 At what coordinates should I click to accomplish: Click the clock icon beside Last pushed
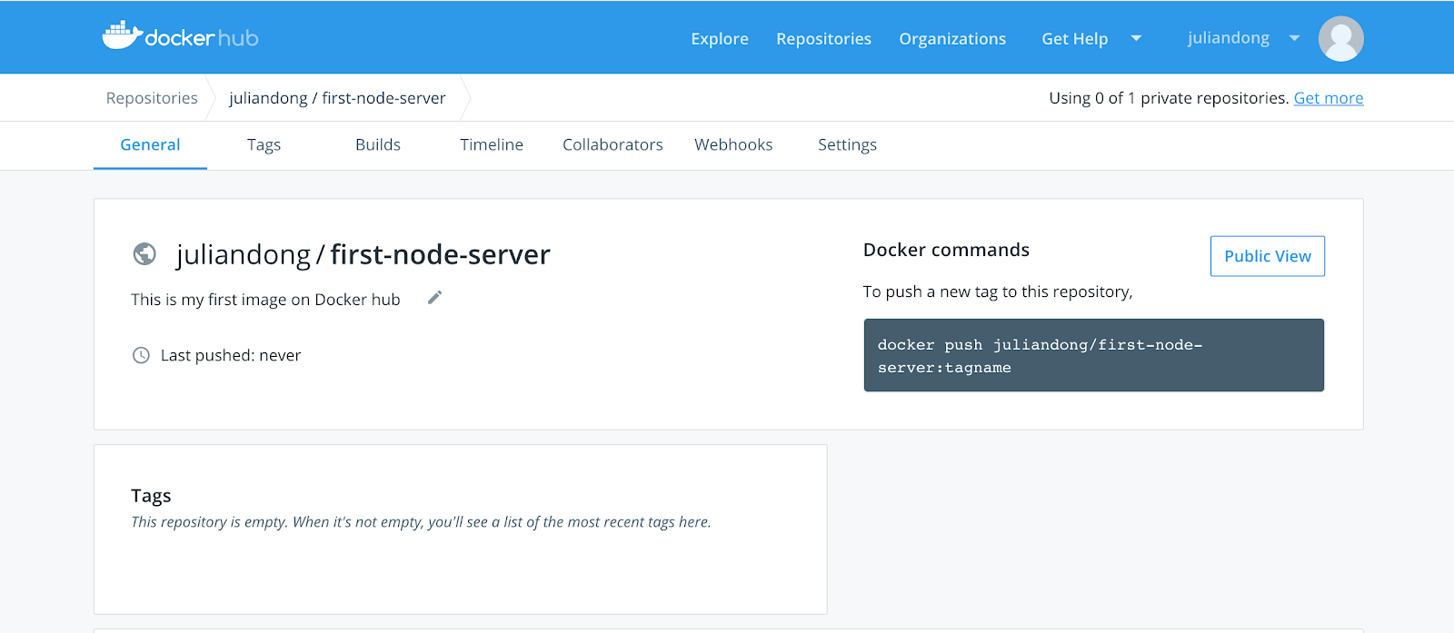click(141, 355)
